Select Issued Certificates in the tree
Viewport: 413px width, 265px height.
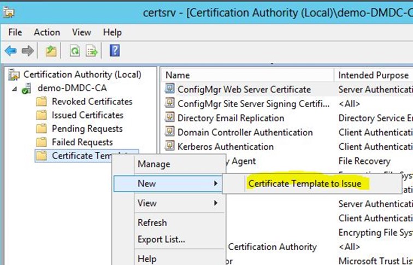[87, 115]
